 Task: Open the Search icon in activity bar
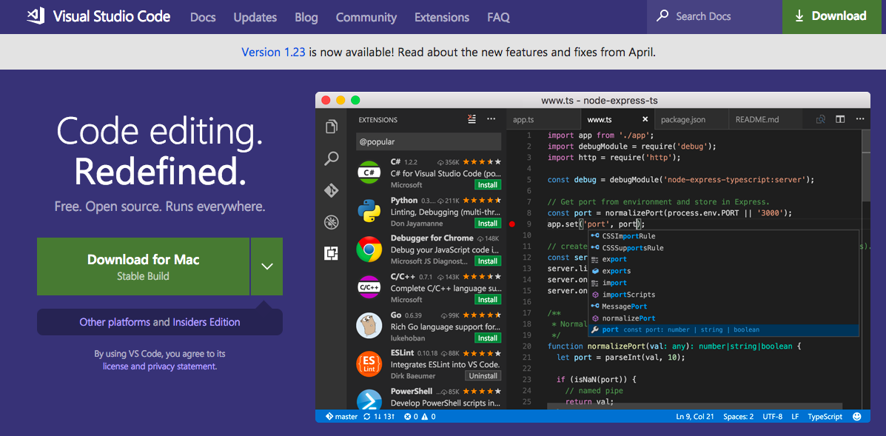click(331, 158)
